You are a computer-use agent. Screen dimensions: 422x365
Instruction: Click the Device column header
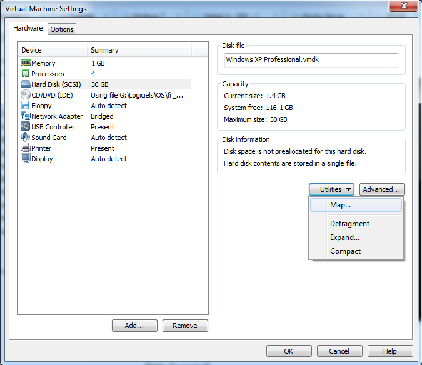(x=53, y=50)
